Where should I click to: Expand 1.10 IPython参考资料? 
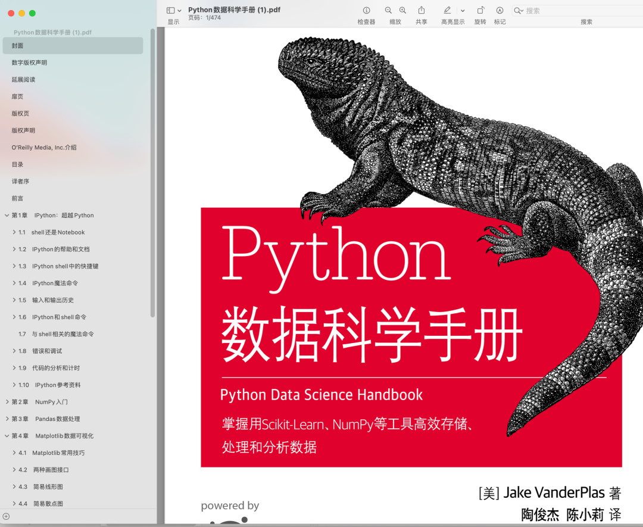(14, 385)
